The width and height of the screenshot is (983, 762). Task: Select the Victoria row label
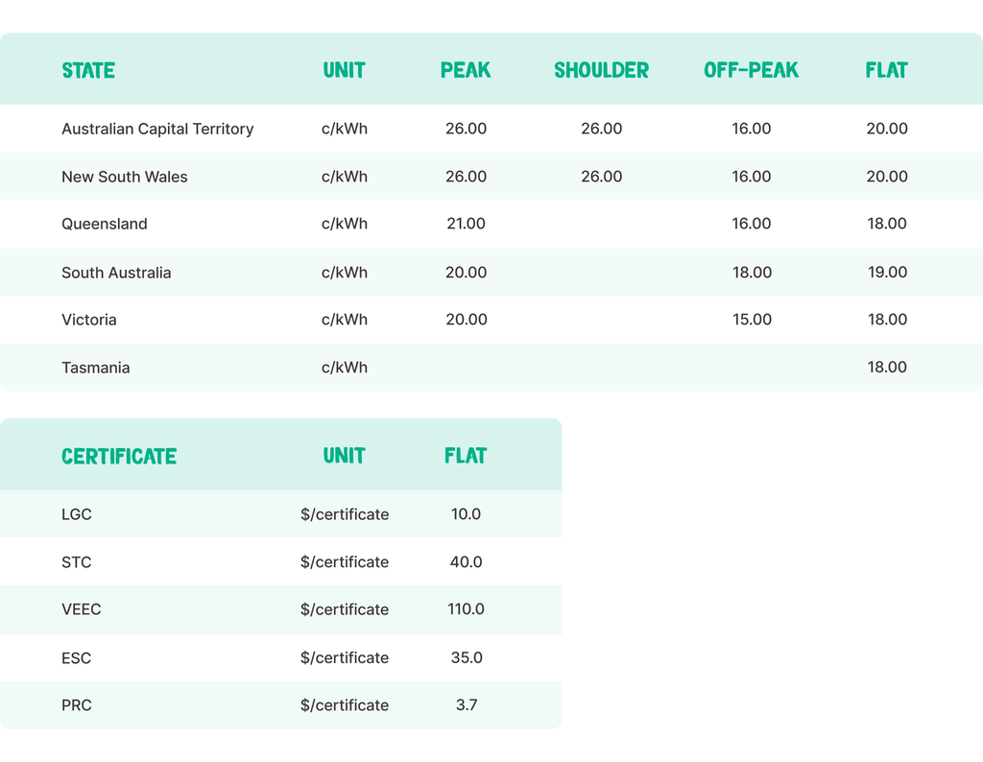click(89, 320)
